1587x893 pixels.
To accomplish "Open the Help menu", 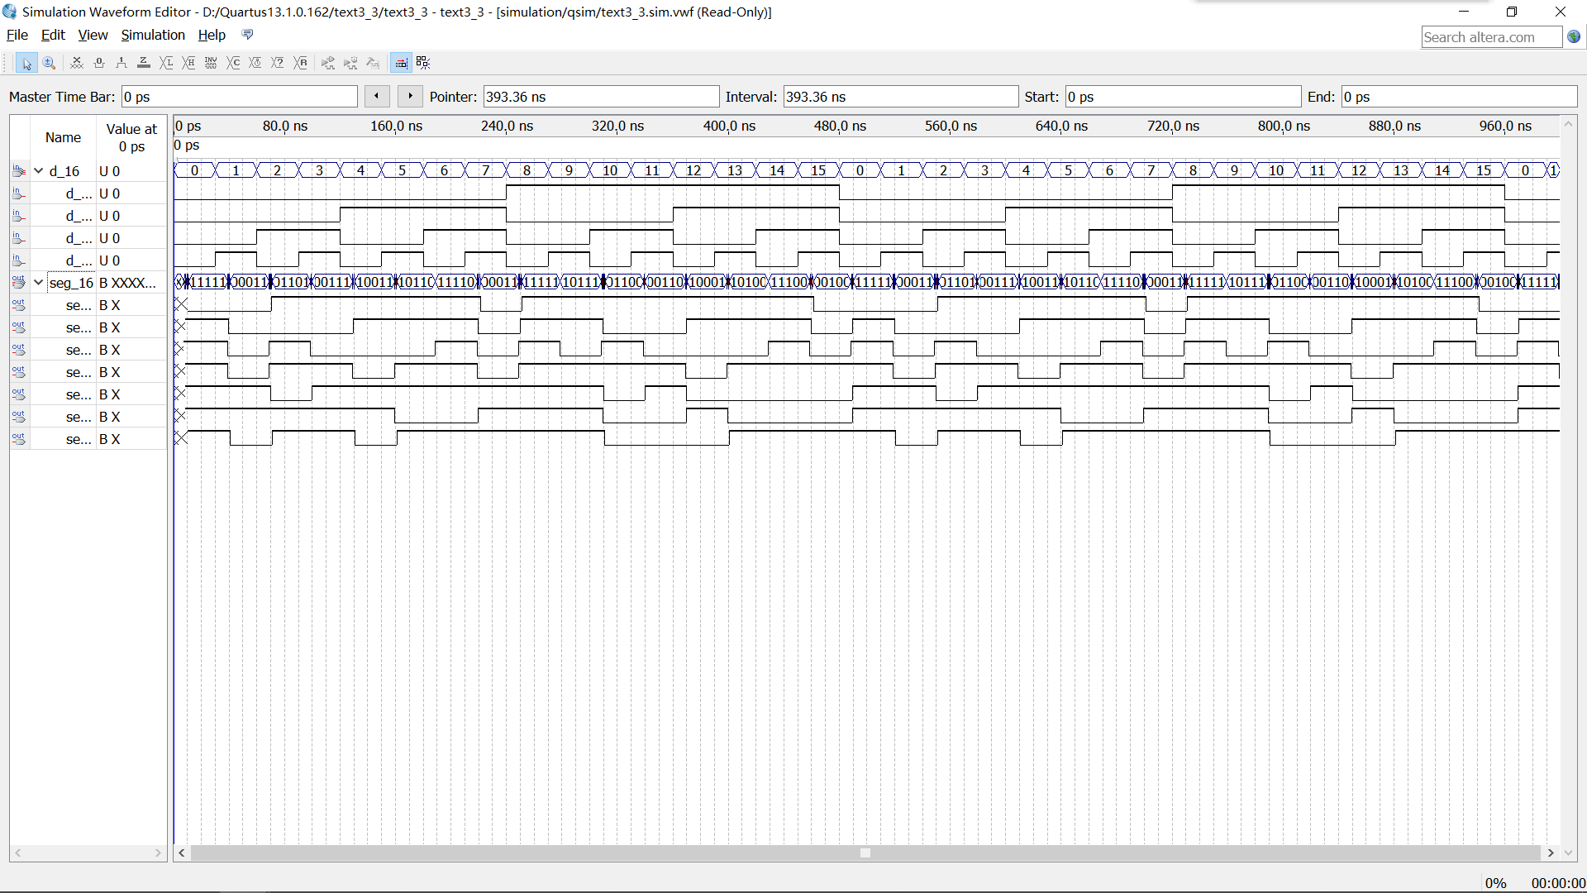I will [x=212, y=35].
